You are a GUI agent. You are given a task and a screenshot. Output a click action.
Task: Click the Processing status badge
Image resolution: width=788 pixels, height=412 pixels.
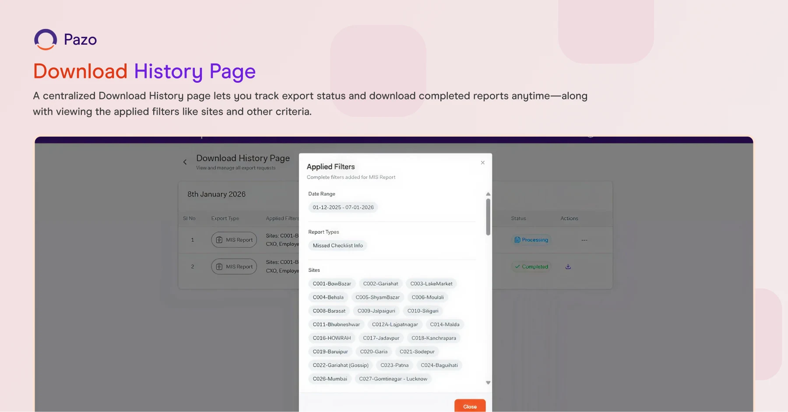[531, 240]
